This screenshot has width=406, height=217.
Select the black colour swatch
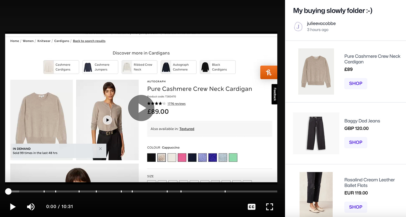151,157
